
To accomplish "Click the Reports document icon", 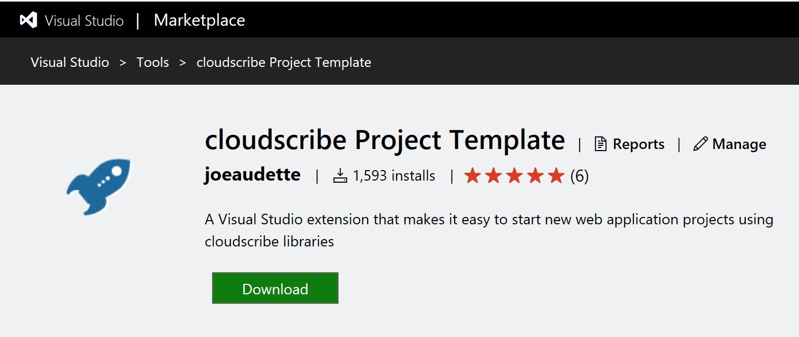I will 601,144.
